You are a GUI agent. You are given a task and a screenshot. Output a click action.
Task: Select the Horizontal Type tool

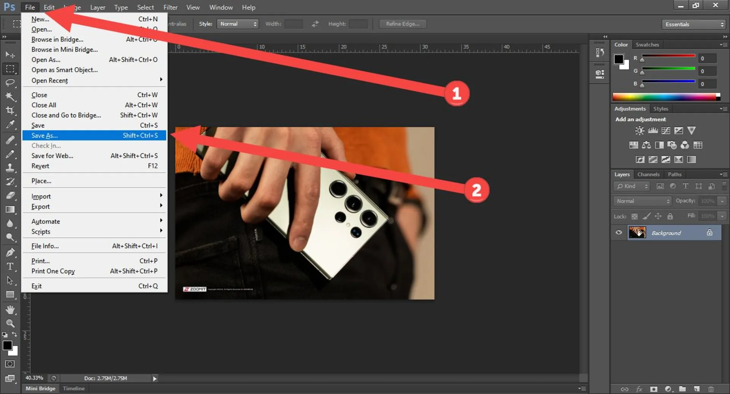tap(10, 266)
